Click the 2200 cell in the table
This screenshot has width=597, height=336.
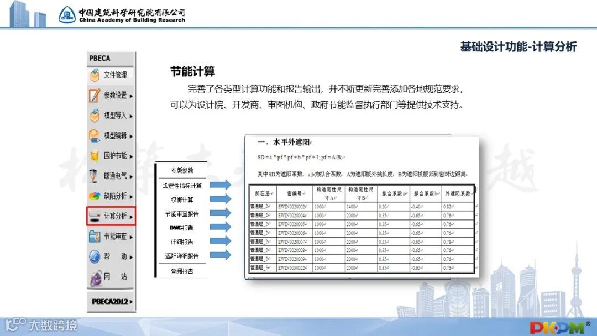[361, 242]
